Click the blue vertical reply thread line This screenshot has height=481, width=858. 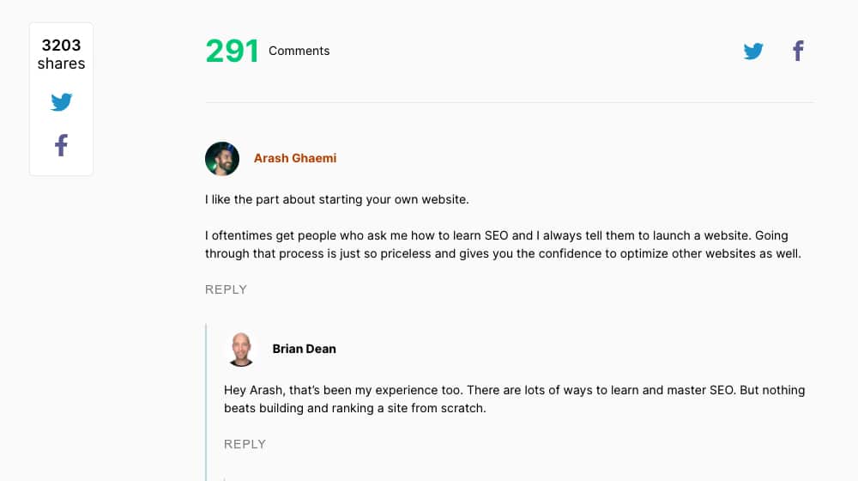tap(207, 402)
